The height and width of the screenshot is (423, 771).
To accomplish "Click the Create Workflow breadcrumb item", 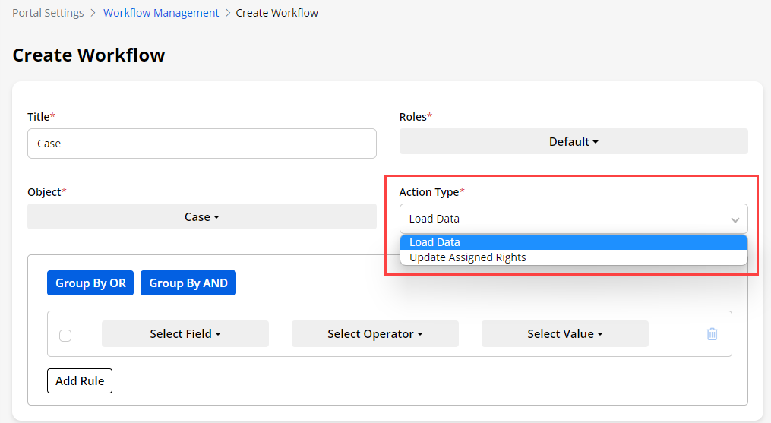I will [276, 13].
